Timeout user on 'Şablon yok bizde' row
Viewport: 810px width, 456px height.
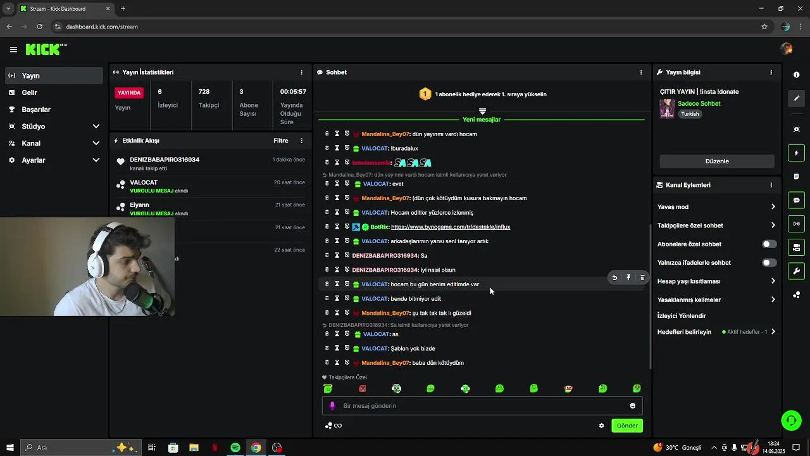(x=337, y=348)
